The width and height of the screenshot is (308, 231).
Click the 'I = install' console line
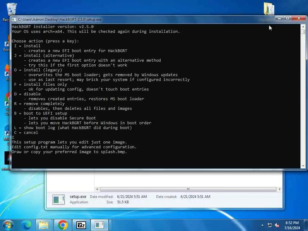pyautogui.click(x=27, y=46)
